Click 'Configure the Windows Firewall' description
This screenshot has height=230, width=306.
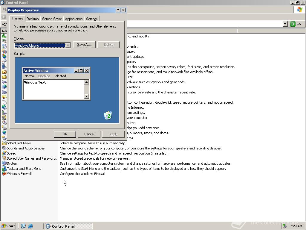(82, 173)
